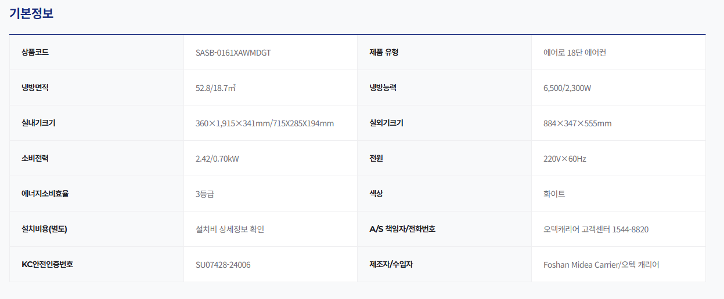Select the 3등급 energy rating value
Screen dimensions: 724x299
205,194
